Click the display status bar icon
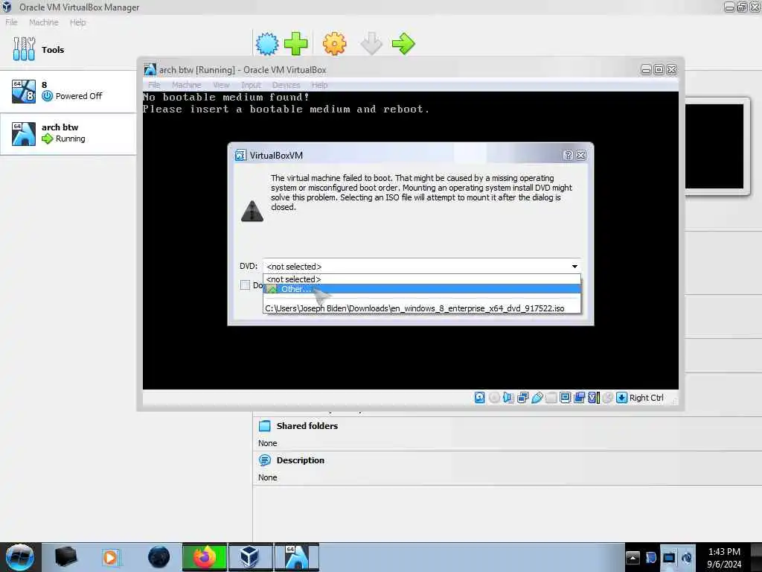The height and width of the screenshot is (572, 762). pyautogui.click(x=566, y=398)
